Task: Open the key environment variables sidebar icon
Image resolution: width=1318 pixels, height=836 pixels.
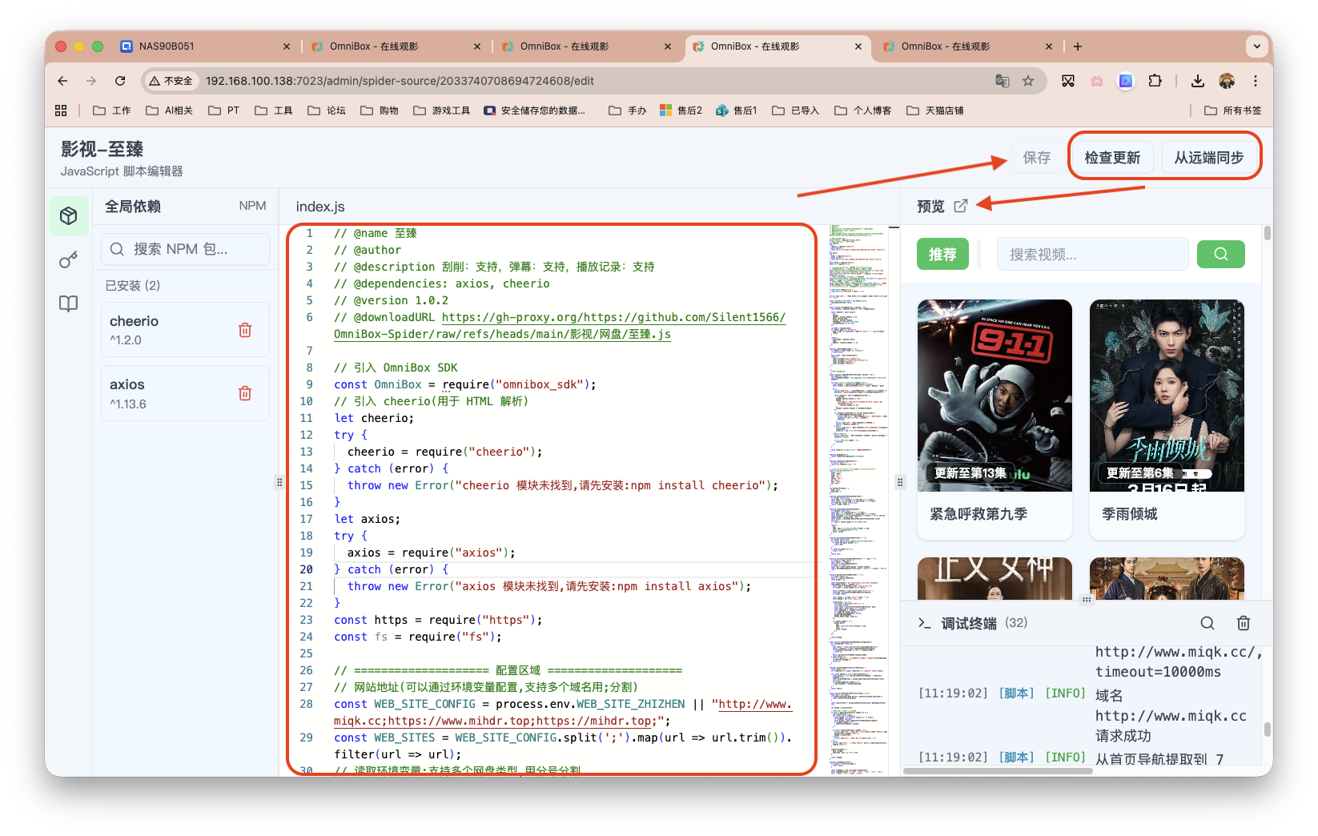Action: pos(69,260)
